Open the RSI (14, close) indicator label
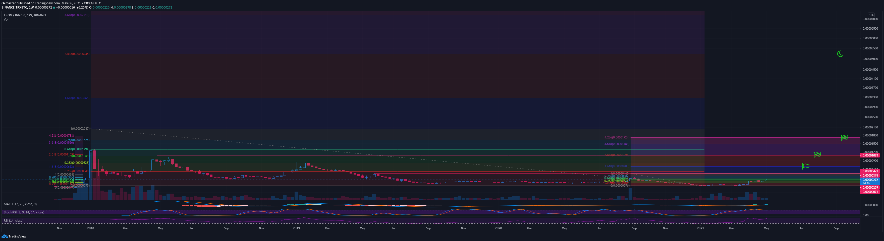 pos(14,220)
